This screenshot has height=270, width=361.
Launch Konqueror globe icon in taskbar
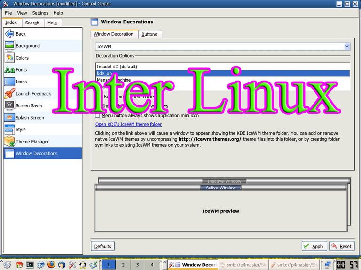40,265
